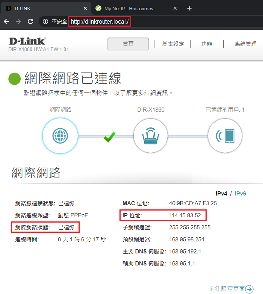Switch to IPv6 view
The height and width of the screenshot is (294, 263).
tap(240, 194)
